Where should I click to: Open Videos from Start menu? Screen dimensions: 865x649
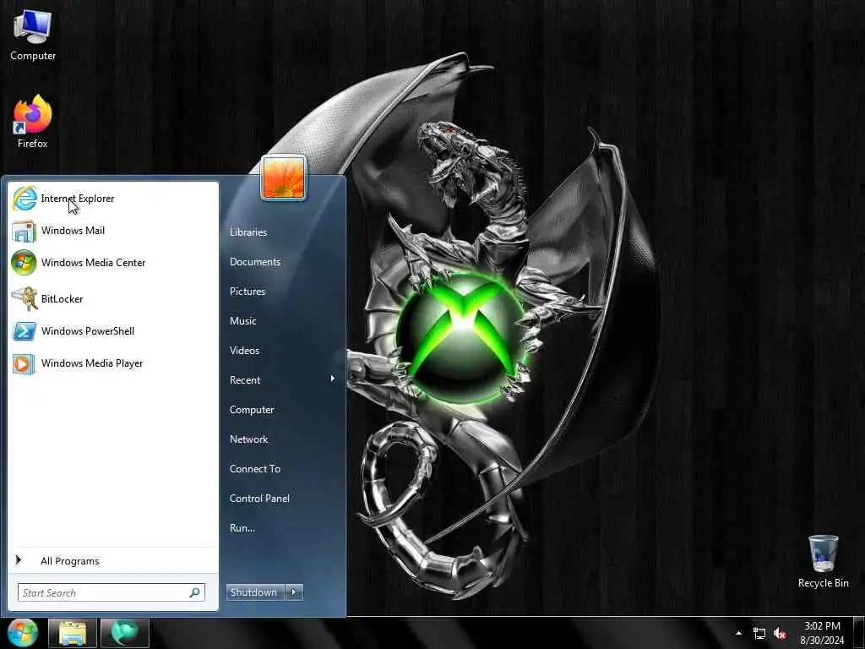pos(244,351)
